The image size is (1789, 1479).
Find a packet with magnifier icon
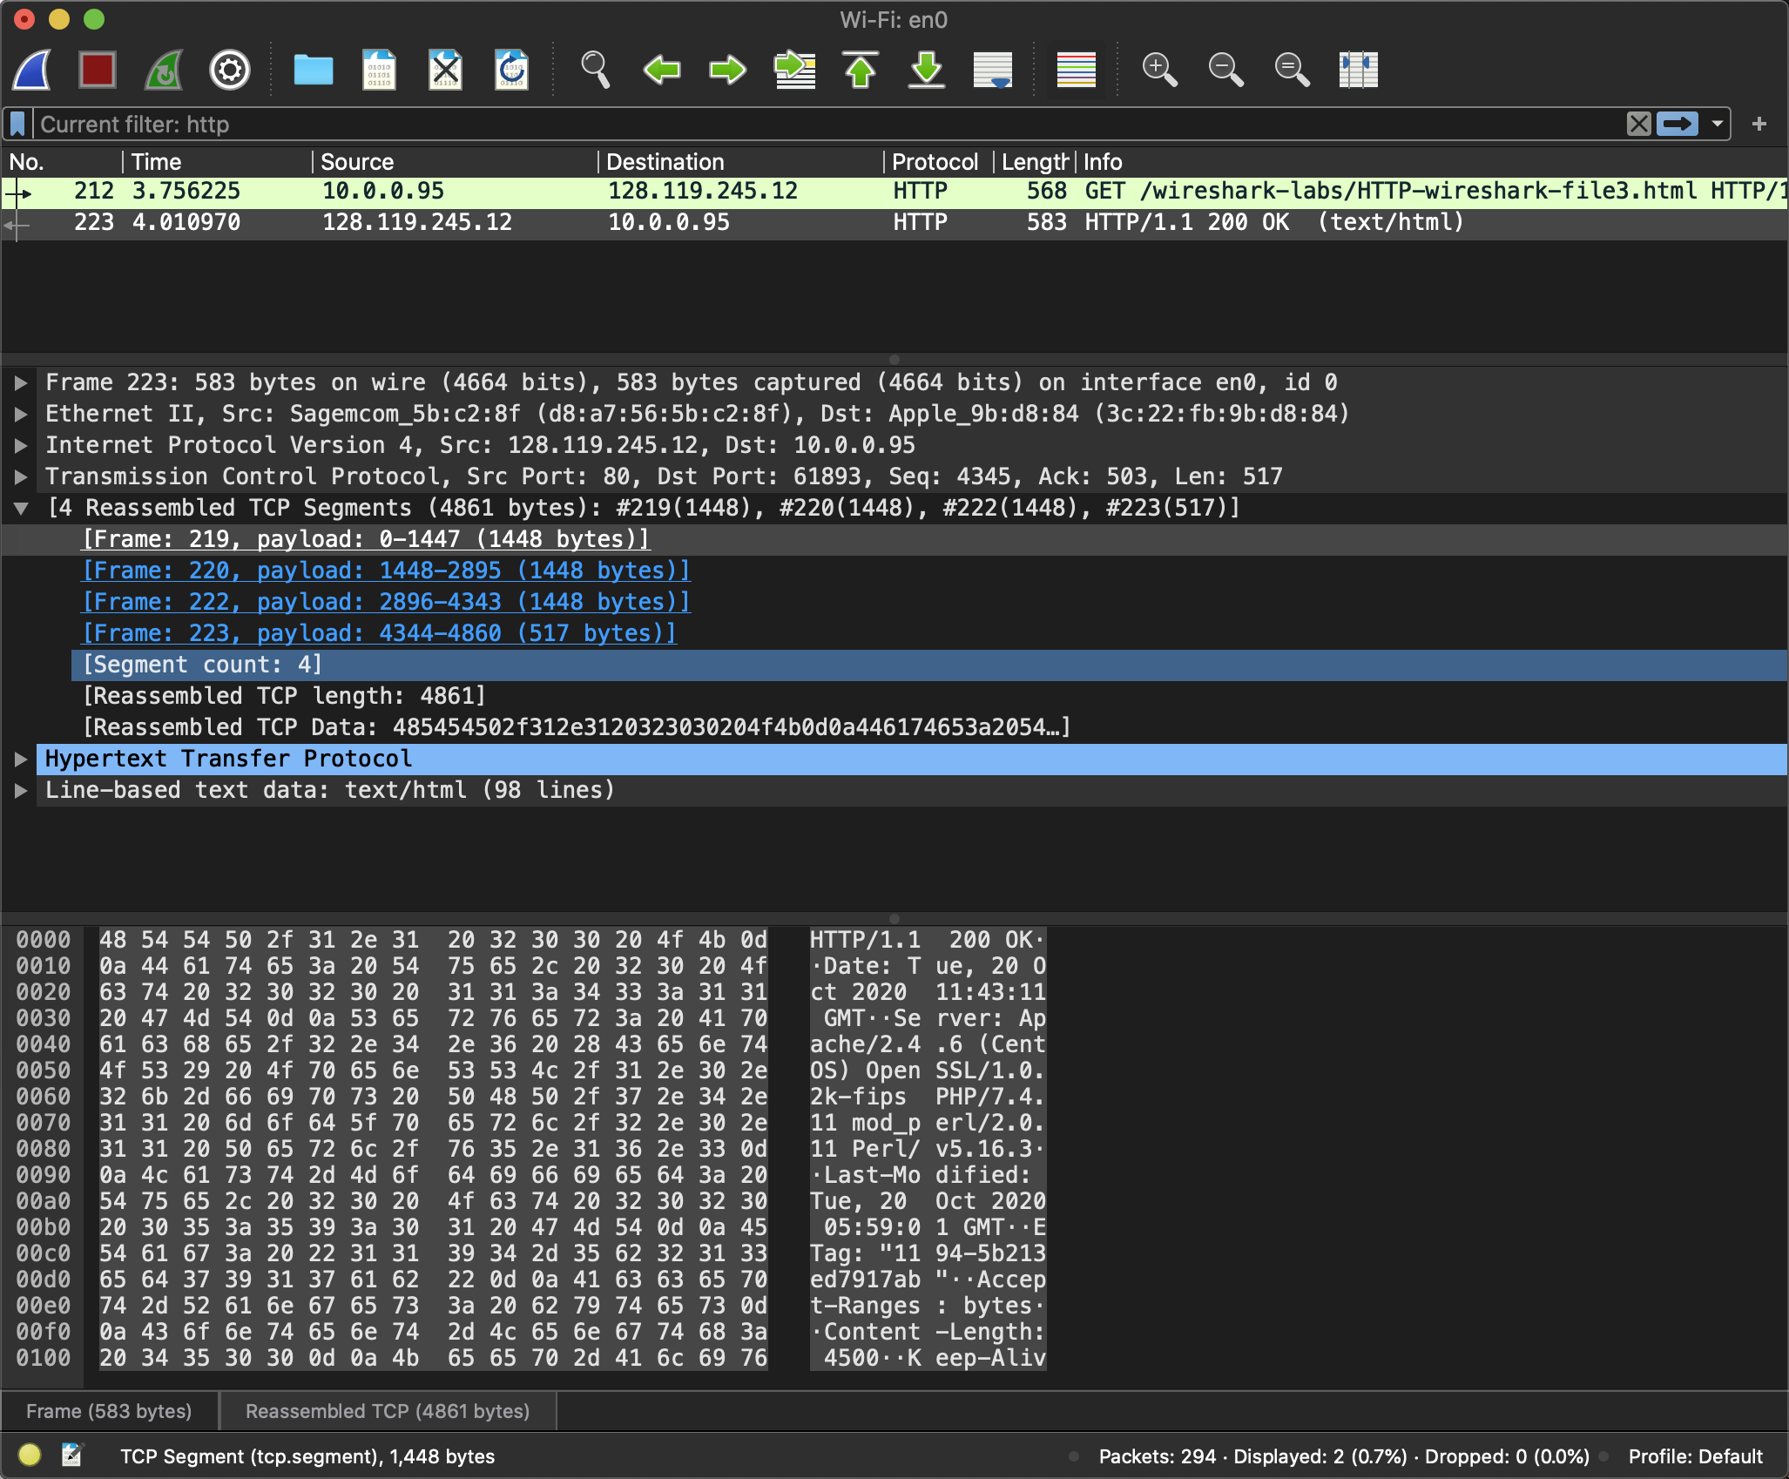click(595, 70)
